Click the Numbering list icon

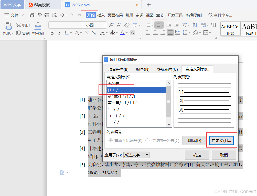click(x=158, y=25)
